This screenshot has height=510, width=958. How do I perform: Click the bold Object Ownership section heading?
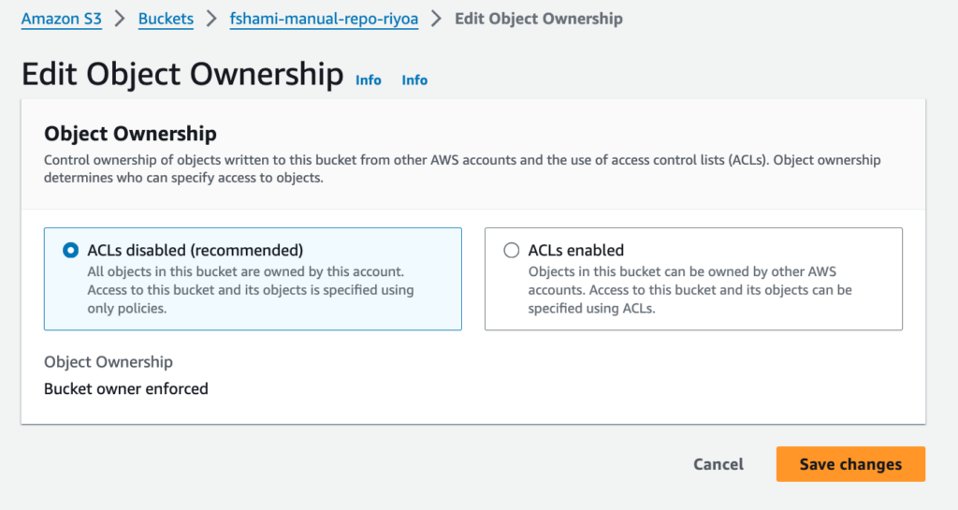coord(130,135)
